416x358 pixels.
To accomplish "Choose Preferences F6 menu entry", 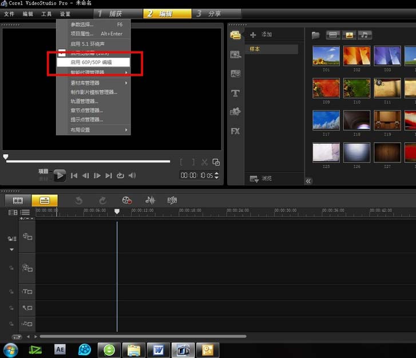I will [x=93, y=25].
